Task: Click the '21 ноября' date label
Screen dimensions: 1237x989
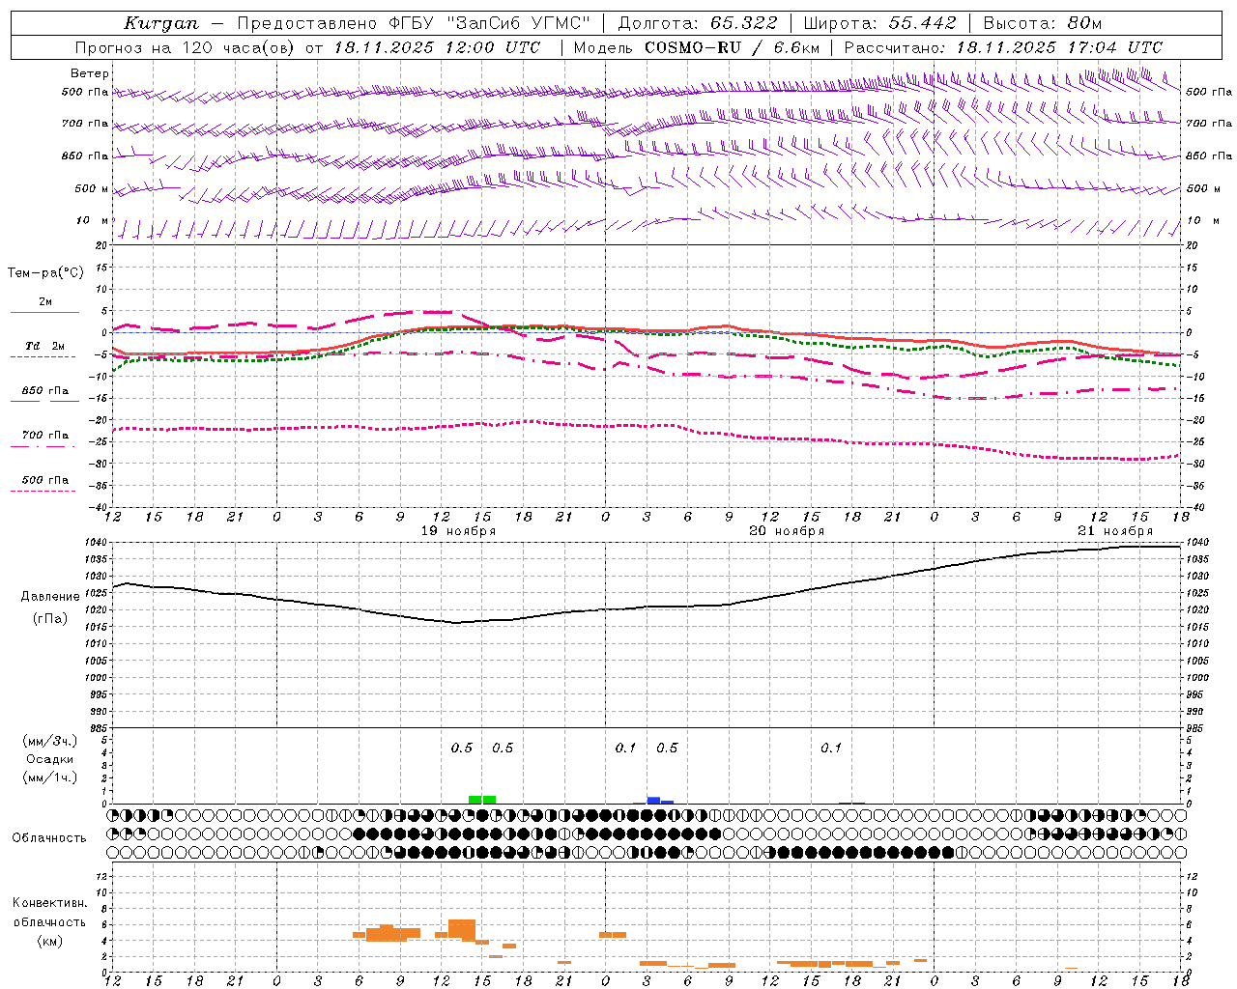Action: point(1115,531)
